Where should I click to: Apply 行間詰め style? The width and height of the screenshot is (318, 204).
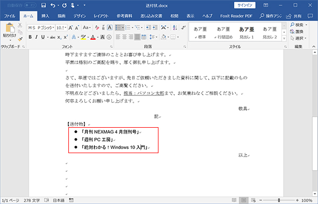(223, 32)
